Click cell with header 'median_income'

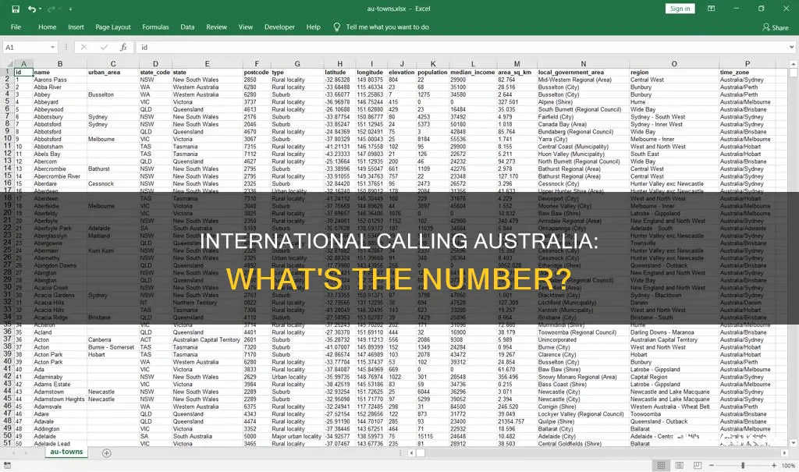click(x=472, y=73)
